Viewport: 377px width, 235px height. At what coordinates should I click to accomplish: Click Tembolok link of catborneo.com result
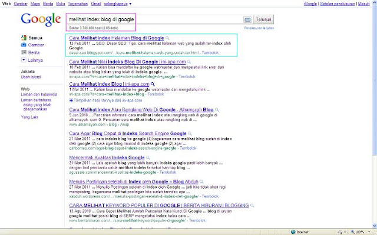point(188,148)
